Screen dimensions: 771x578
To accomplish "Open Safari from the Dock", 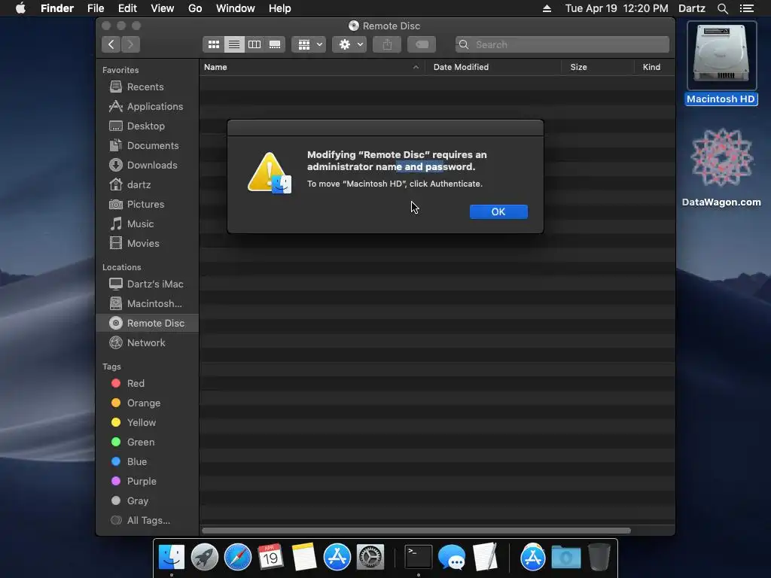I will click(237, 558).
